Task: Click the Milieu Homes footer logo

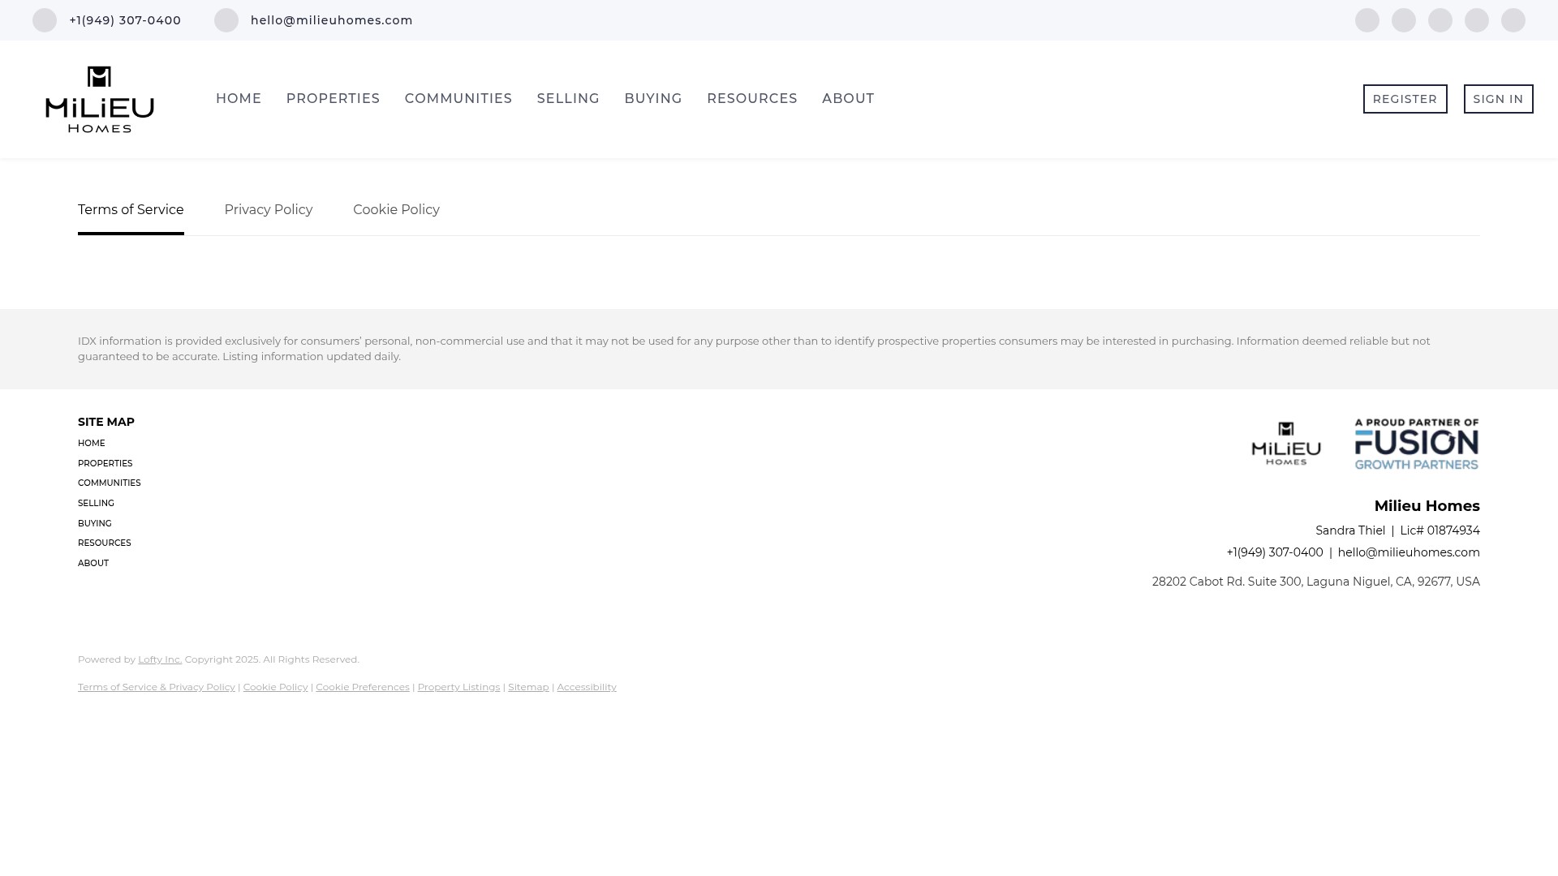Action: click(x=1286, y=444)
